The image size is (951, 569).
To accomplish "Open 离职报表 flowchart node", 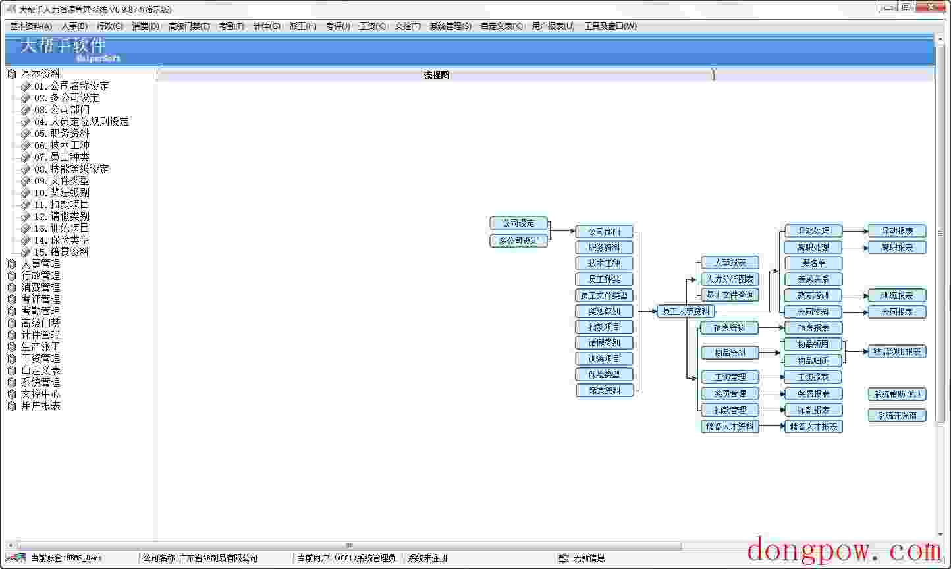I will (x=897, y=248).
